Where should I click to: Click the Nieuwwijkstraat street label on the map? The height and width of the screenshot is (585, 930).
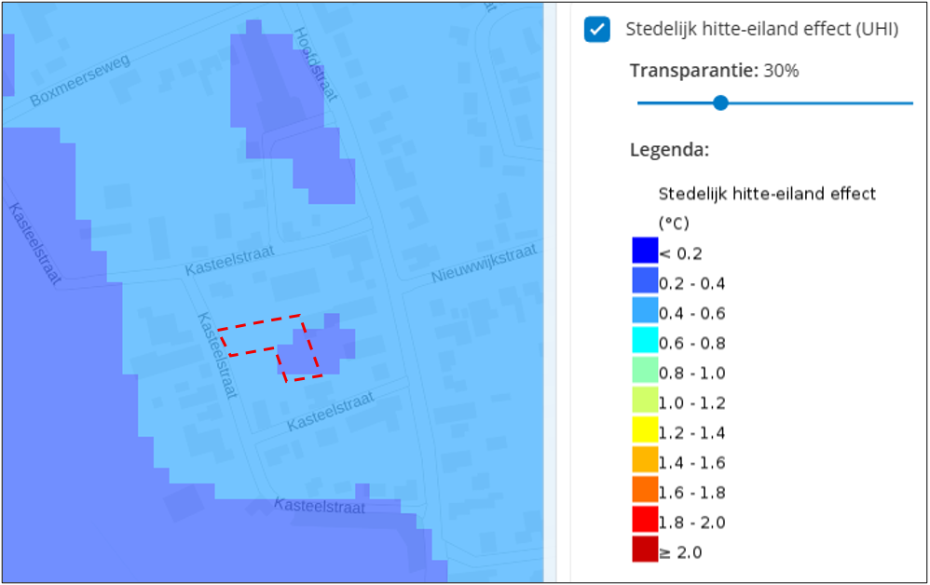[x=485, y=264]
